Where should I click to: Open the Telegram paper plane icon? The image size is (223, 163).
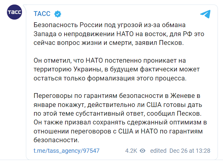pos(205,14)
